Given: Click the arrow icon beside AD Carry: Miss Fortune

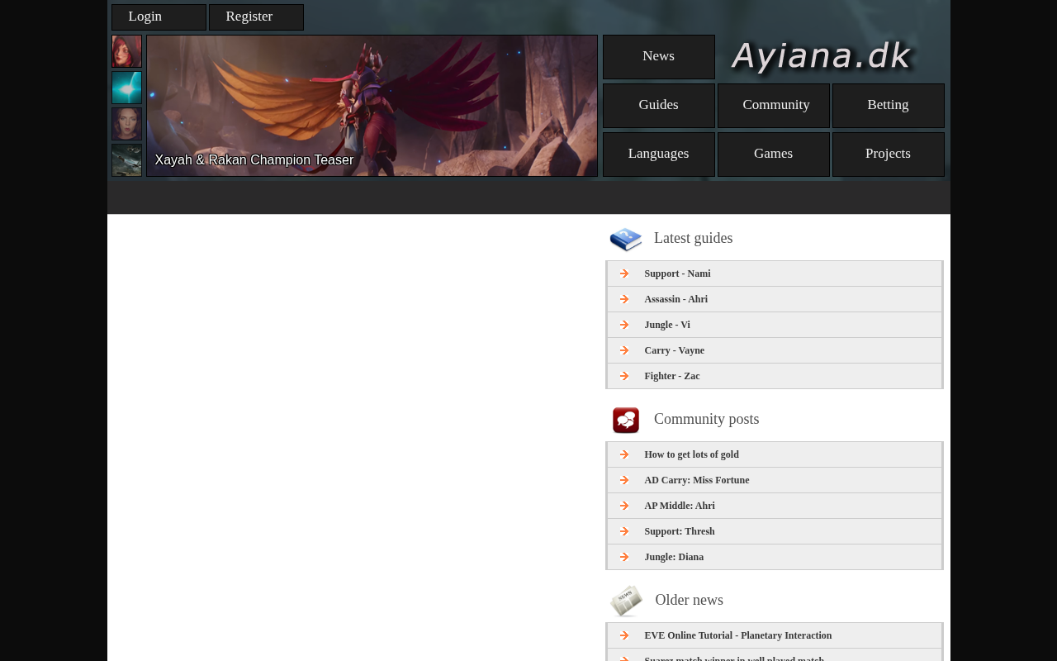Looking at the screenshot, I should coord(624,480).
